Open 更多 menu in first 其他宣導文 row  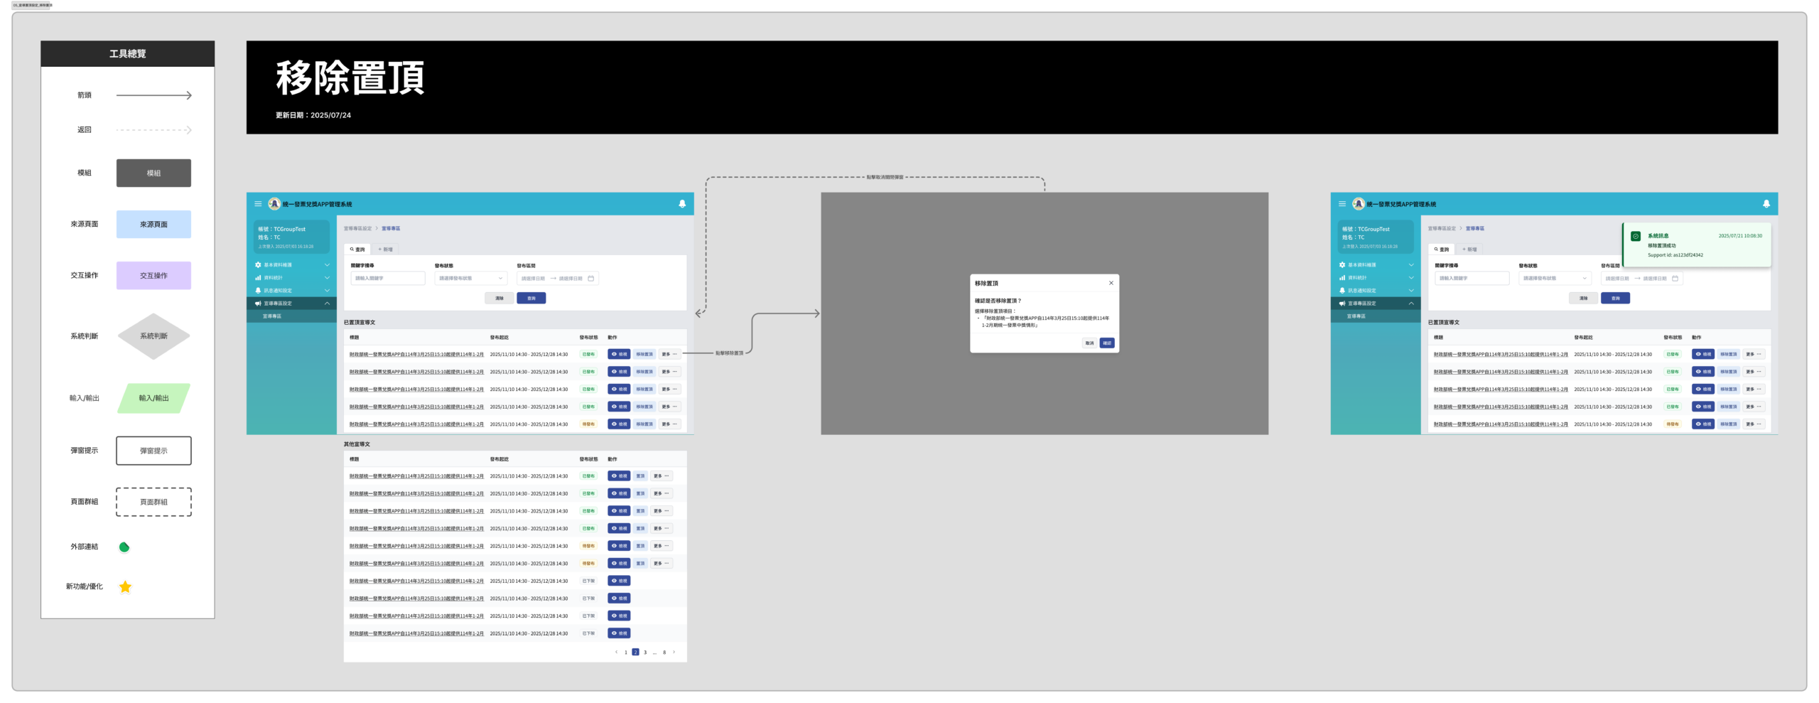tap(661, 476)
